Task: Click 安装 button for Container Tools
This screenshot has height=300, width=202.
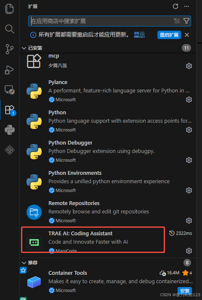Action: 185,290
